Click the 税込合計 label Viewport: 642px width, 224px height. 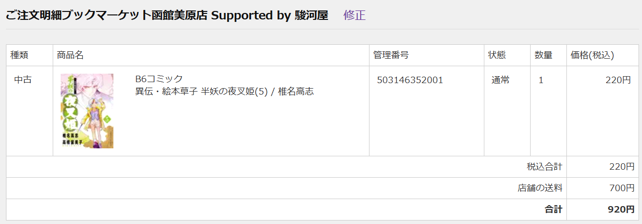545,167
